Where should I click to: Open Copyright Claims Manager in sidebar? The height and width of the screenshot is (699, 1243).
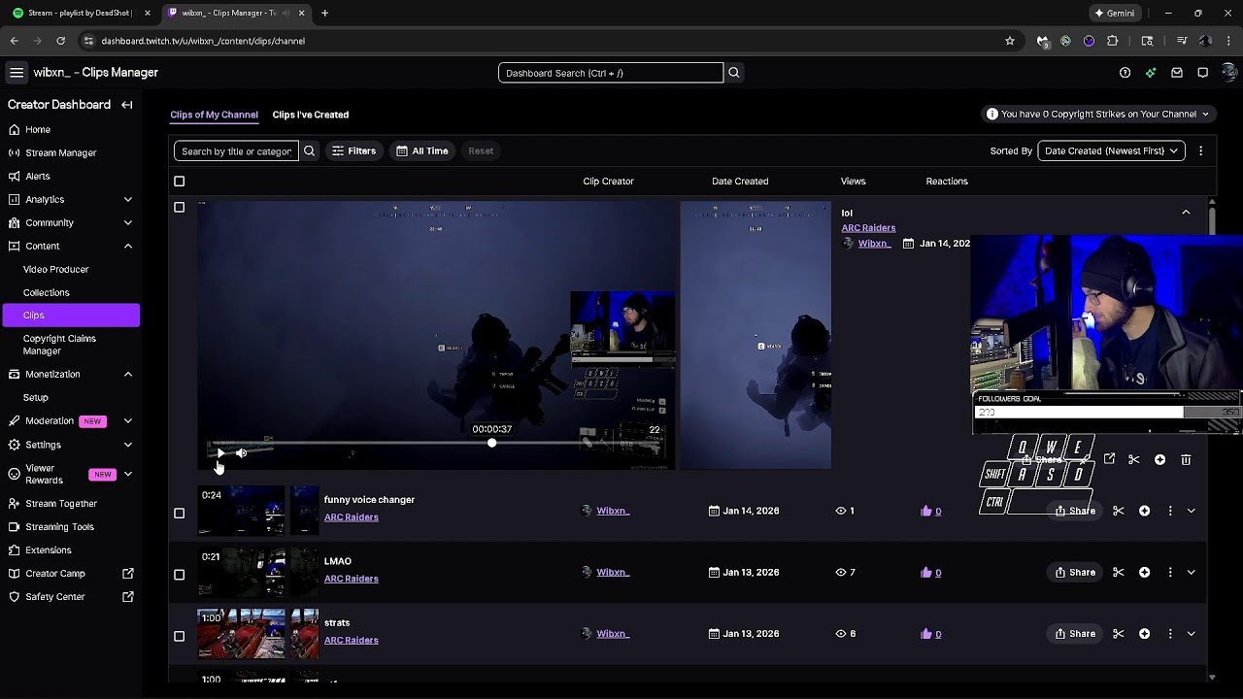click(59, 345)
